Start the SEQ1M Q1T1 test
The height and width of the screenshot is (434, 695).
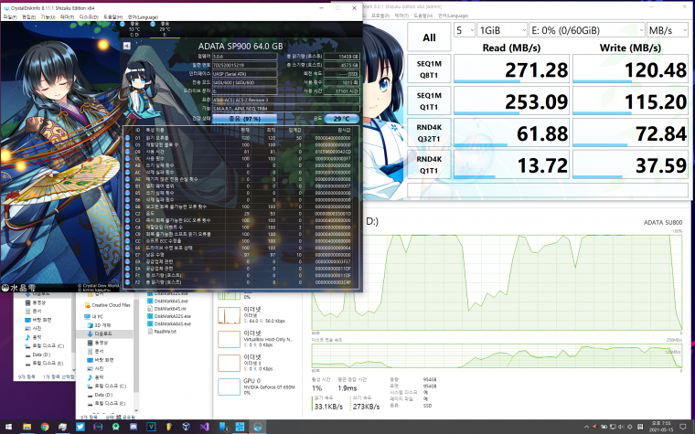tap(429, 101)
